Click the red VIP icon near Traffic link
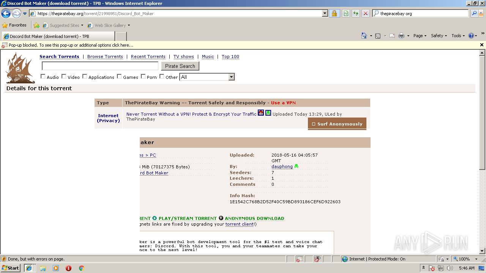The image size is (486, 273). pos(261,113)
